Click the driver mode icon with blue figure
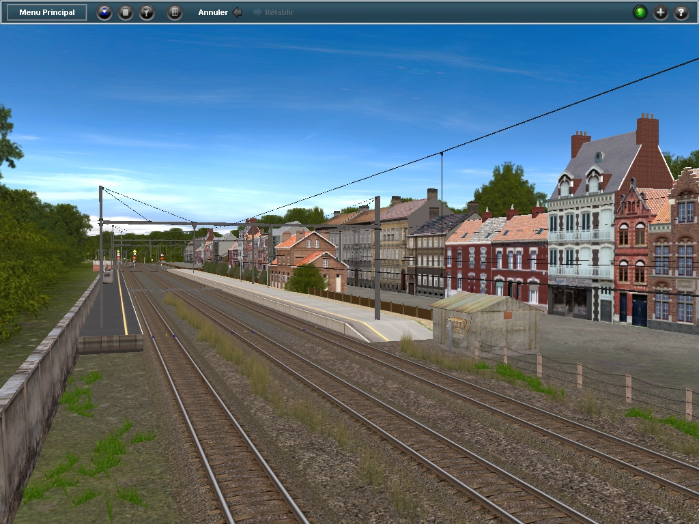 [x=104, y=12]
